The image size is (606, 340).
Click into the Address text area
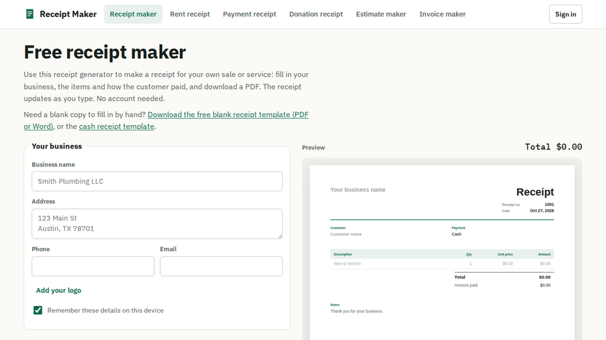(157, 224)
